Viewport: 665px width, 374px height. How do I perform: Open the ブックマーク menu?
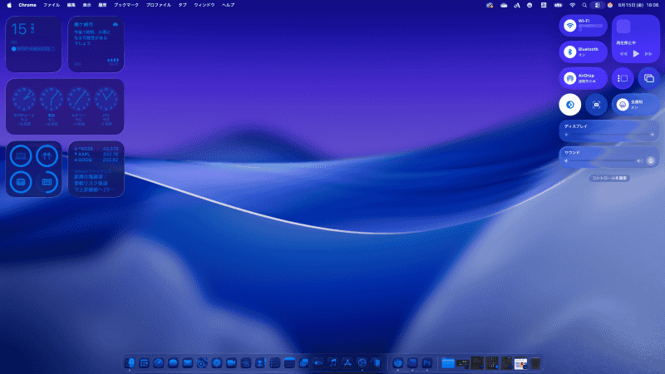(126, 5)
